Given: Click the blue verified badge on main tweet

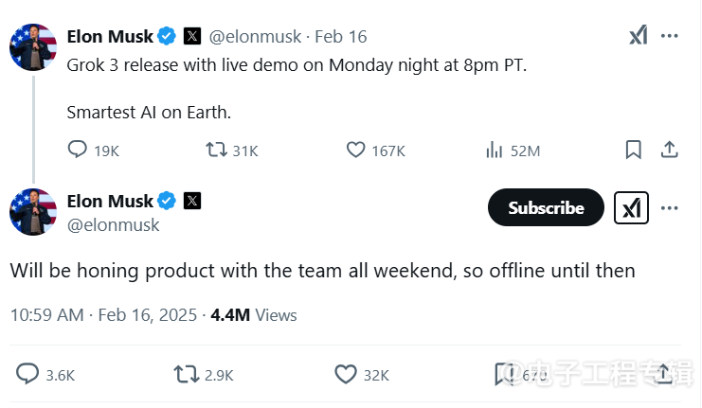Looking at the screenshot, I should (167, 201).
